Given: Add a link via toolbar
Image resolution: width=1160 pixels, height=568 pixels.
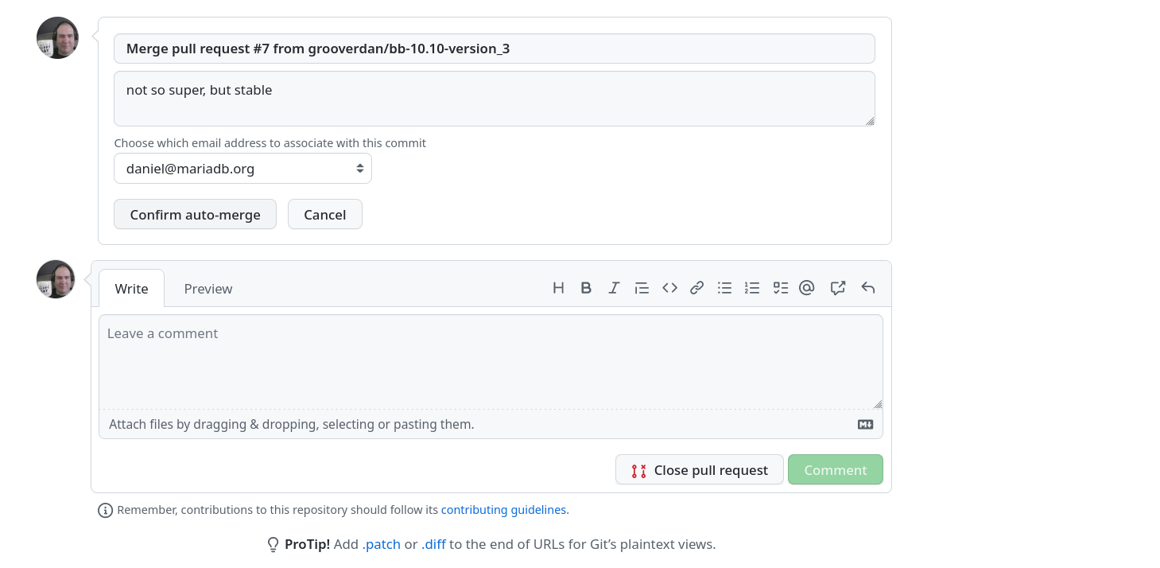Looking at the screenshot, I should 697,288.
